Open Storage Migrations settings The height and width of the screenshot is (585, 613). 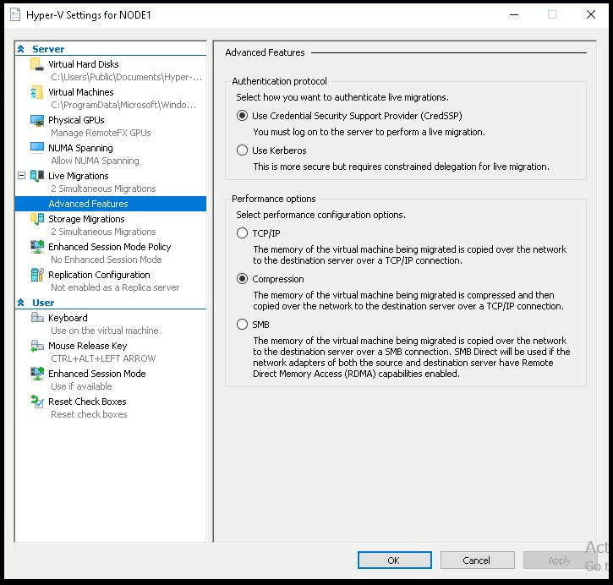[x=86, y=219]
